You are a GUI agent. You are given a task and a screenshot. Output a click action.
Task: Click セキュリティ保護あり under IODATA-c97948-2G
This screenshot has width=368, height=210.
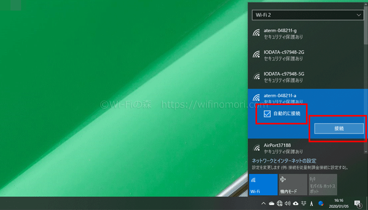point(283,59)
